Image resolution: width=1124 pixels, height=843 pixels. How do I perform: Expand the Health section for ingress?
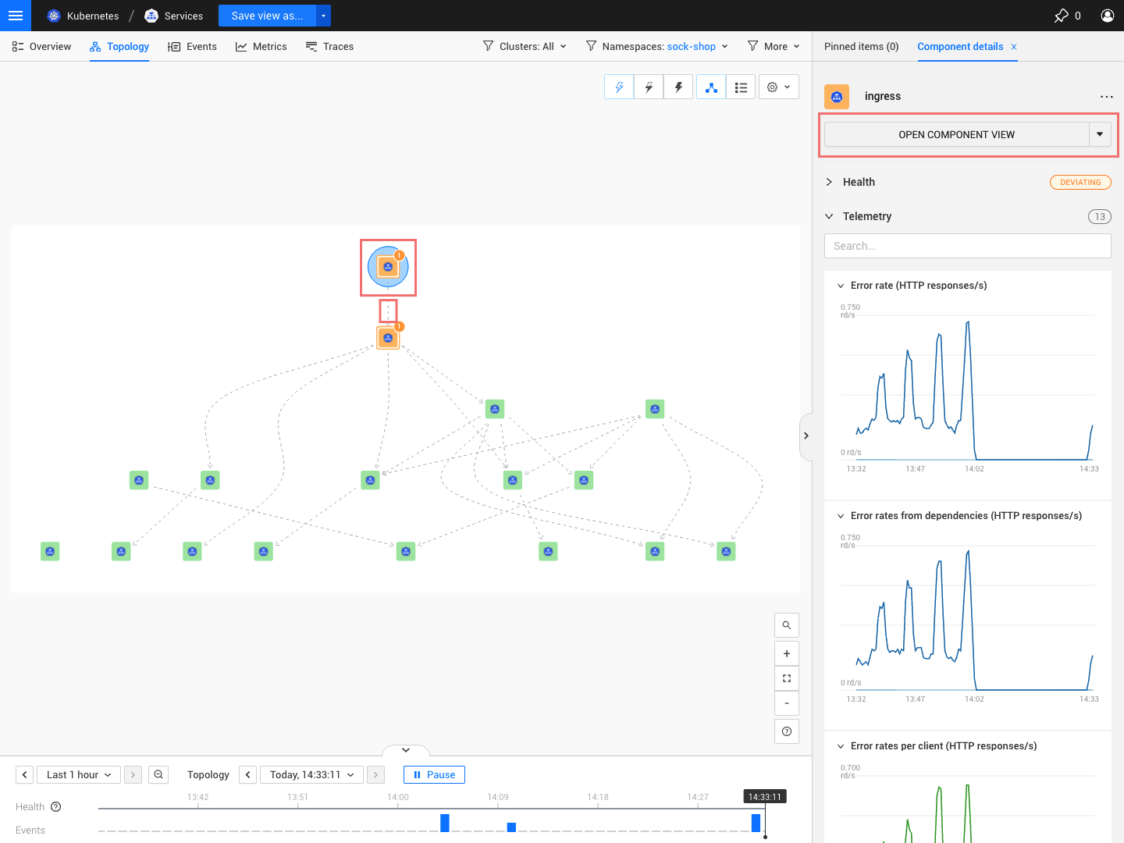(829, 182)
